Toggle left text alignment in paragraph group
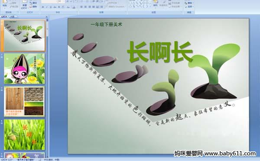The height and width of the screenshot is (161, 260). click(81, 7)
